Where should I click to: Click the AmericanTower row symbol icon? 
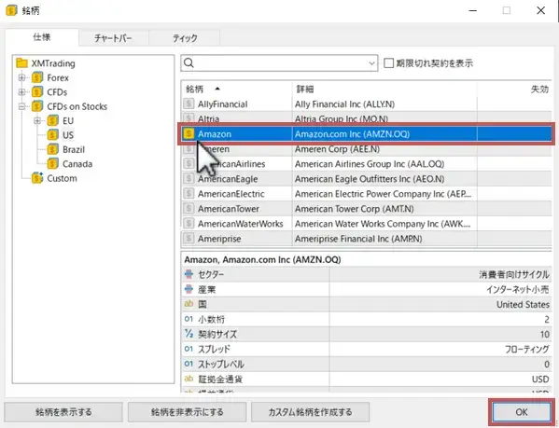pos(189,208)
